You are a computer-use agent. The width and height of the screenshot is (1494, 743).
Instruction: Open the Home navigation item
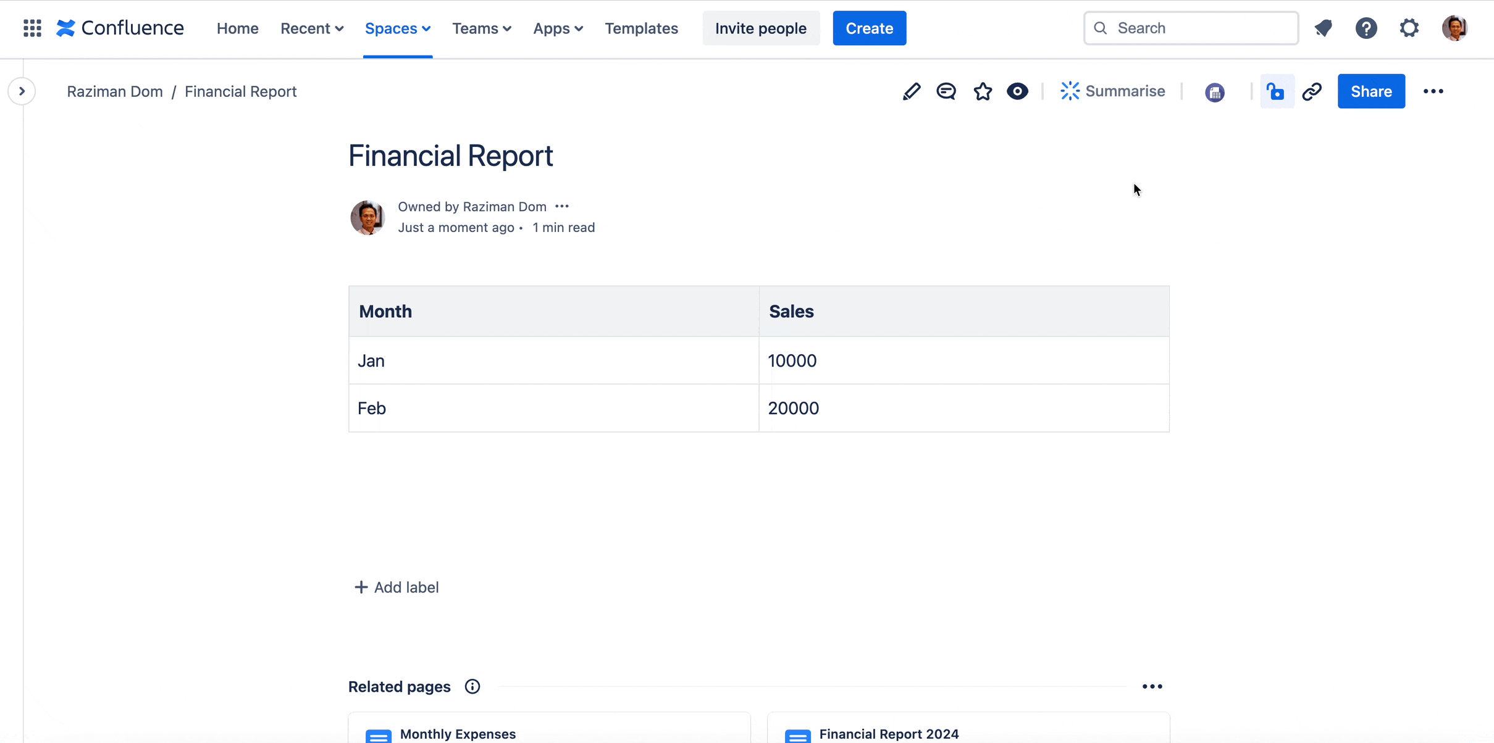(x=237, y=28)
